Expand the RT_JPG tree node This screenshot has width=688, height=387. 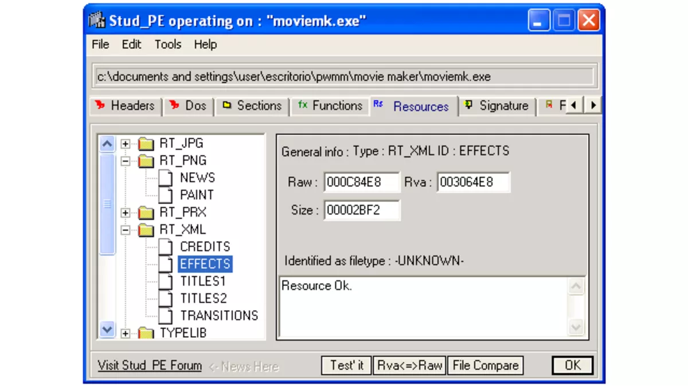pos(125,143)
